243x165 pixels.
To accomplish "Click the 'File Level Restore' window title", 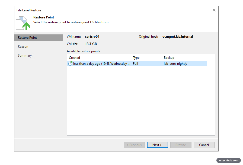I will click(29, 10).
